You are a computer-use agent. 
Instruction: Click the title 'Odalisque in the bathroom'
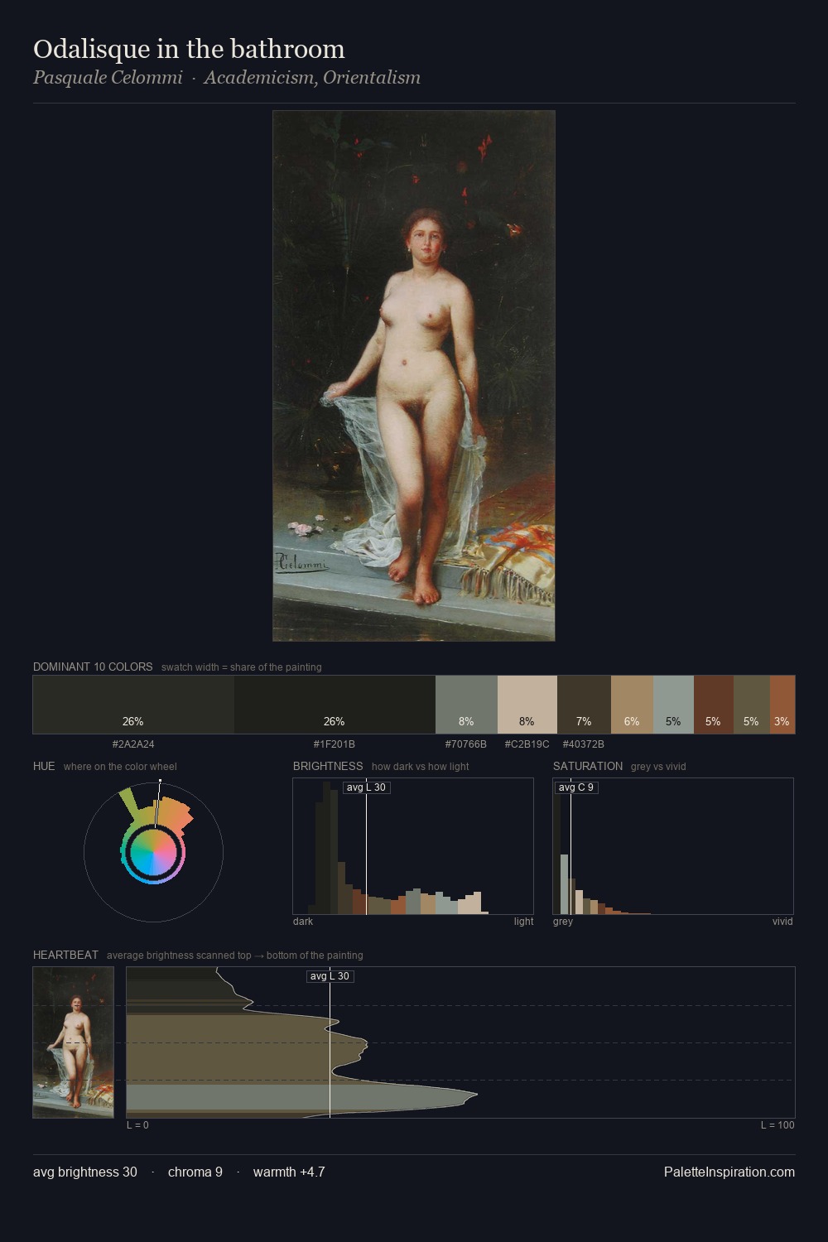(x=189, y=49)
